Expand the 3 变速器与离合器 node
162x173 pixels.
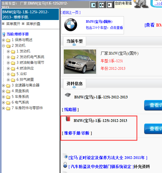coord(3,85)
